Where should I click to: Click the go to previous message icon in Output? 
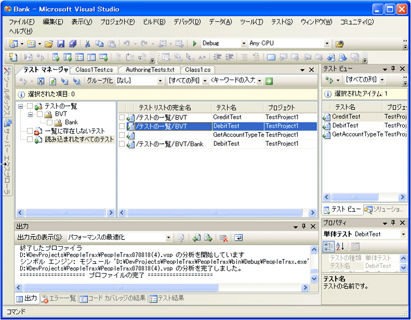(x=196, y=238)
